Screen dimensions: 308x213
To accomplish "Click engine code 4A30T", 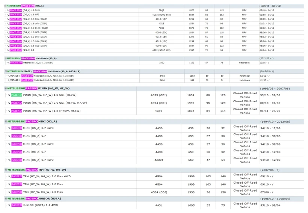I will pyautogui.click(x=159, y=160).
